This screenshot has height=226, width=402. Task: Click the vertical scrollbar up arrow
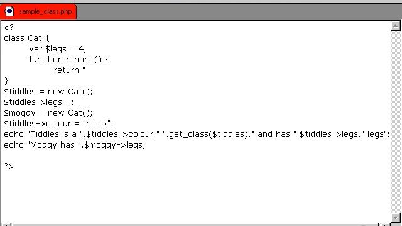(x=395, y=26)
